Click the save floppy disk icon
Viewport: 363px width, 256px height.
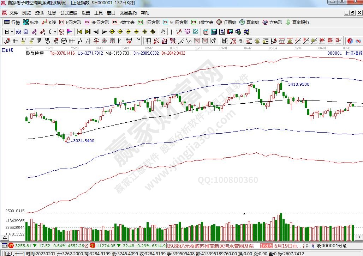tap(230, 32)
